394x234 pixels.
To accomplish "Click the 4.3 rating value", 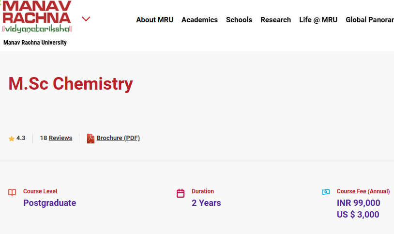I will click(x=21, y=138).
